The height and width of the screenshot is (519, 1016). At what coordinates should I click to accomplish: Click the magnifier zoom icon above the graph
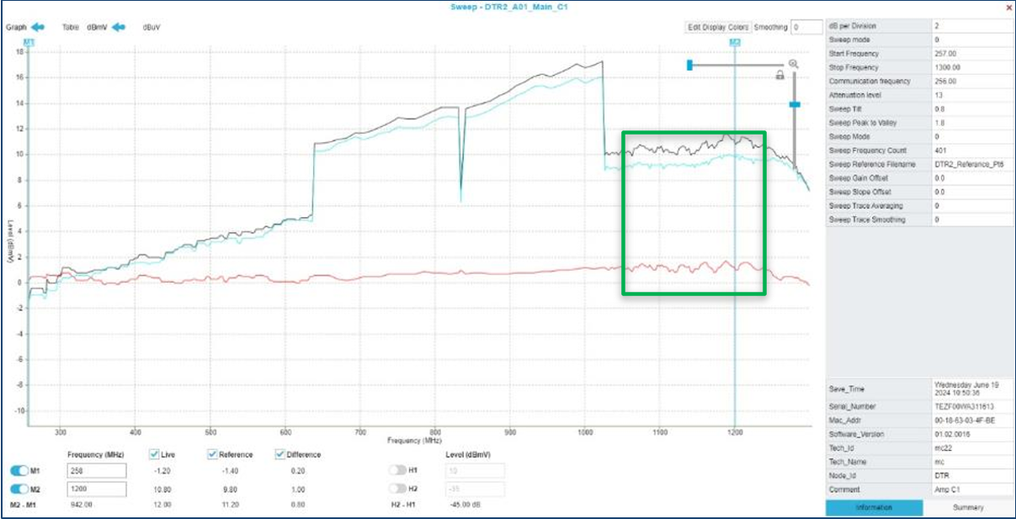pyautogui.click(x=793, y=64)
